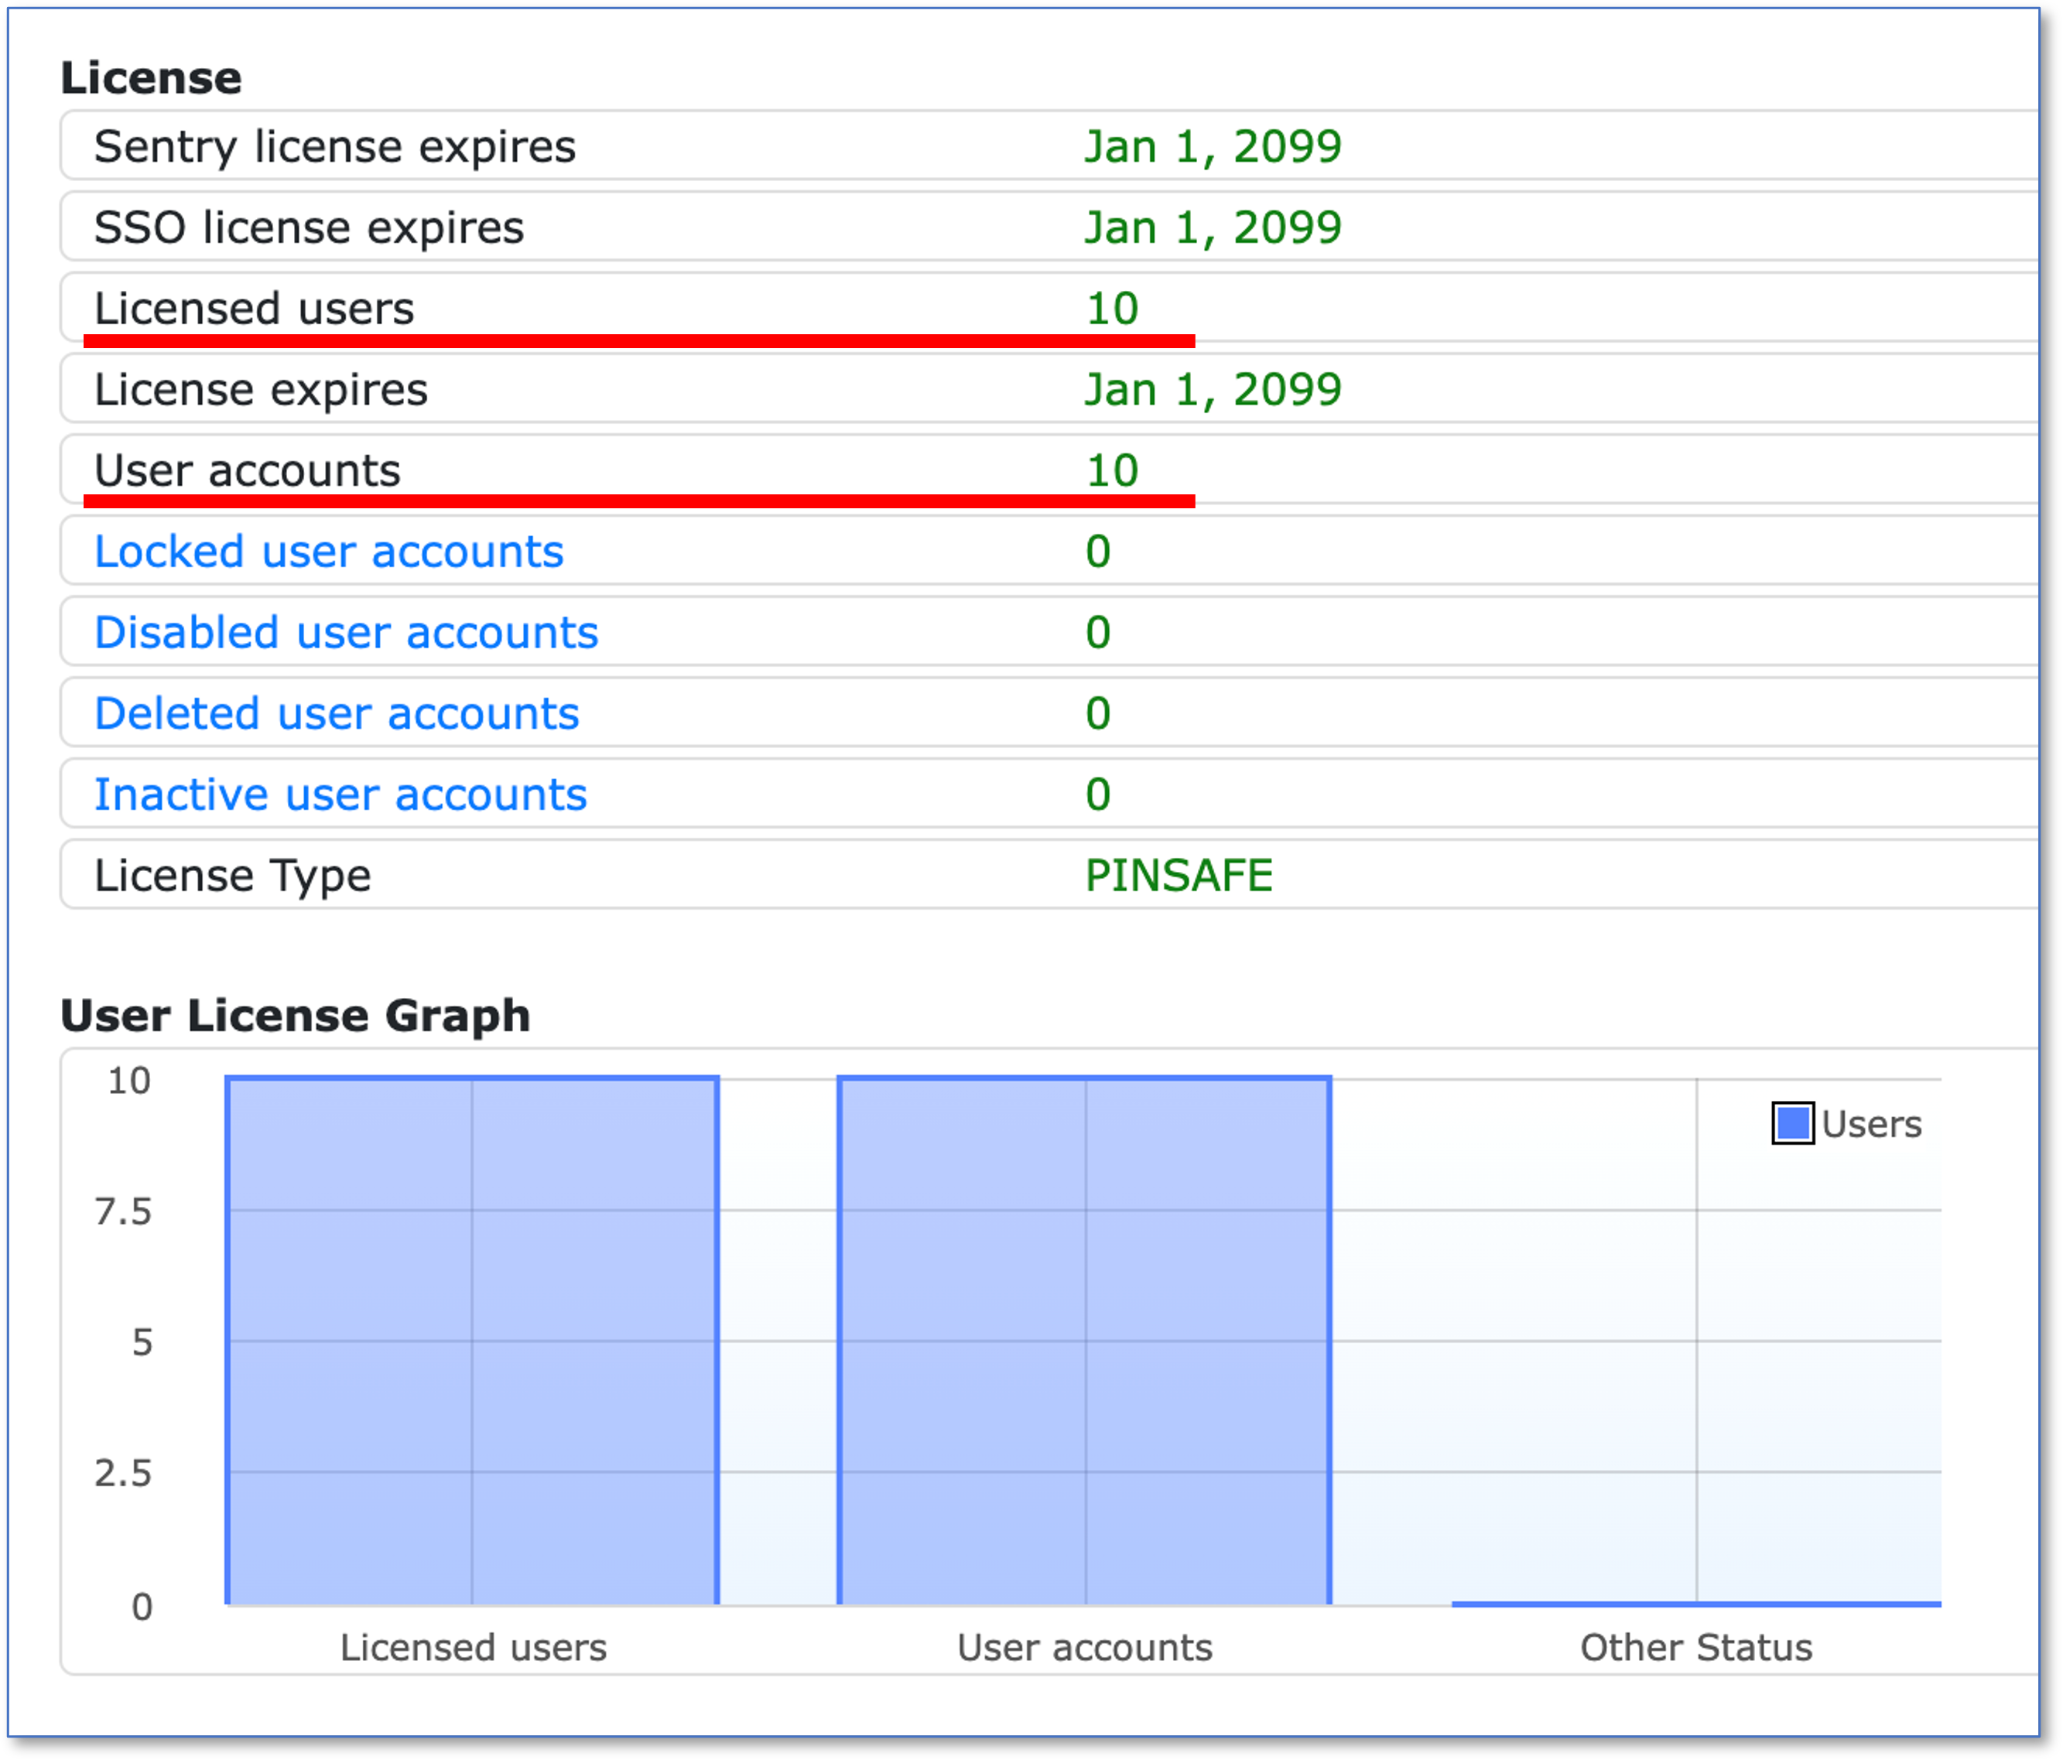
Task: Click the License Type label
Action: 232,876
